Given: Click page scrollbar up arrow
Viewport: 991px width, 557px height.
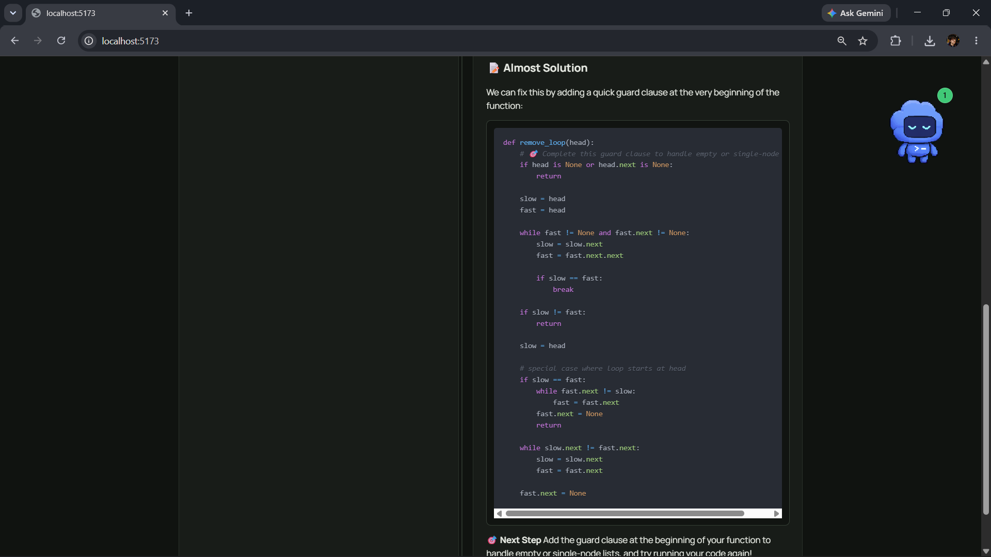Looking at the screenshot, I should 986,61.
